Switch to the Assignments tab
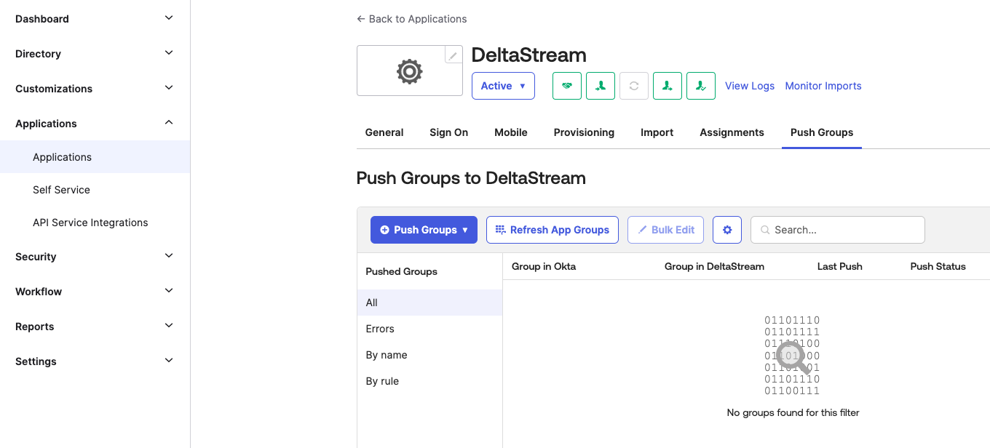The width and height of the screenshot is (990, 448). tap(732, 132)
